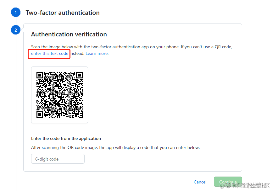Click the watermark text beside Continue
The height and width of the screenshot is (191, 272).
pyautogui.click(x=245, y=185)
